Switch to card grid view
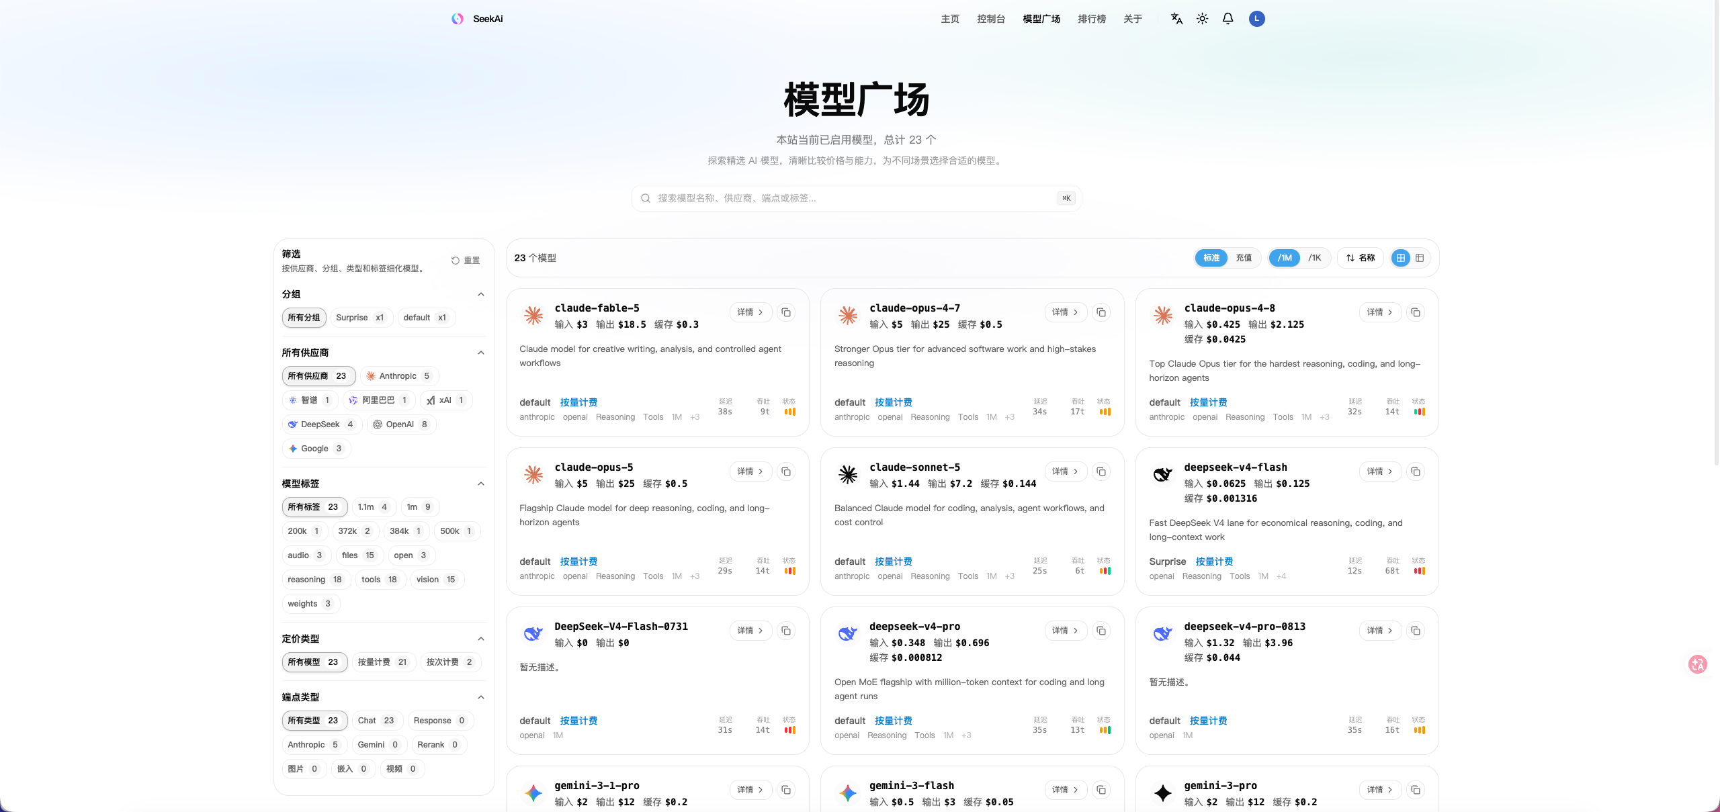 (x=1401, y=258)
